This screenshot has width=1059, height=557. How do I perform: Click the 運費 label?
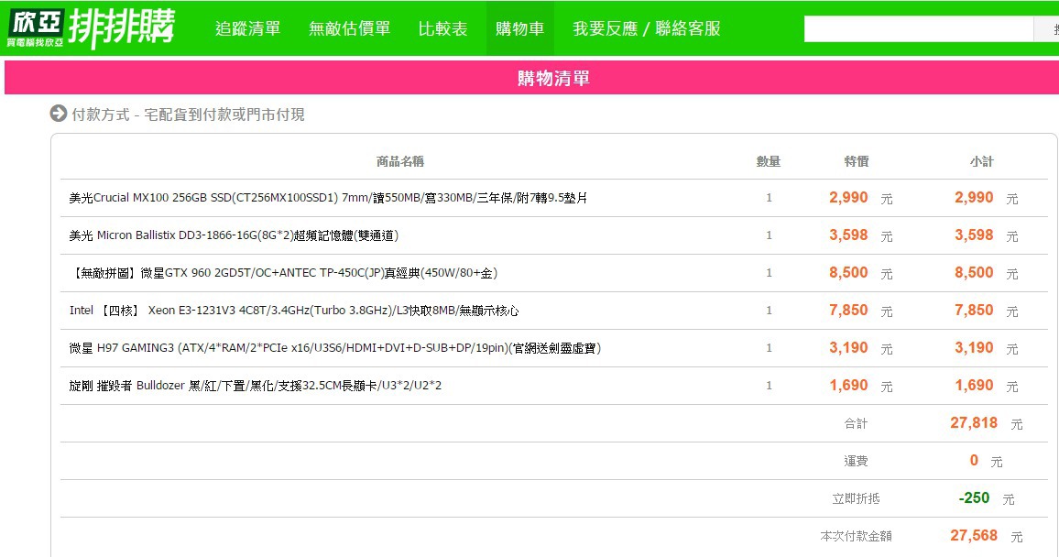pos(856,461)
